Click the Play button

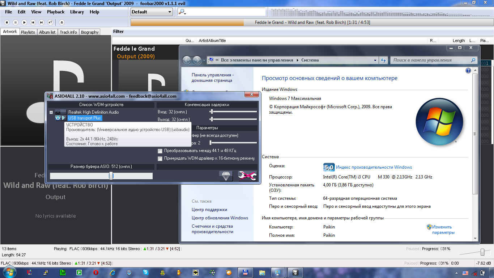pyautogui.click(x=24, y=22)
